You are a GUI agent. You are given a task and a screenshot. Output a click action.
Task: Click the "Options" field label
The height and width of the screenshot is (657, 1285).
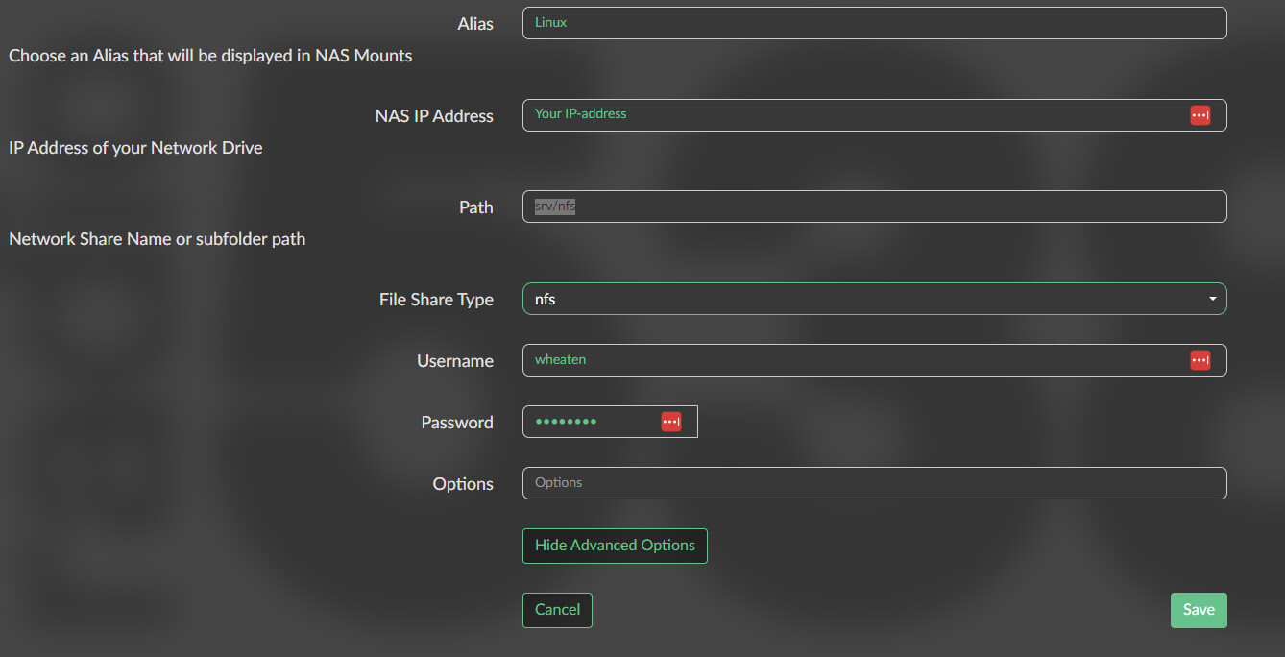[463, 484]
